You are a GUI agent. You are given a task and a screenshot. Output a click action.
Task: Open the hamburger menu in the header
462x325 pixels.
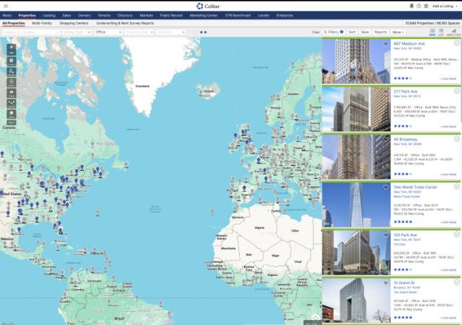pyautogui.click(x=6, y=6)
